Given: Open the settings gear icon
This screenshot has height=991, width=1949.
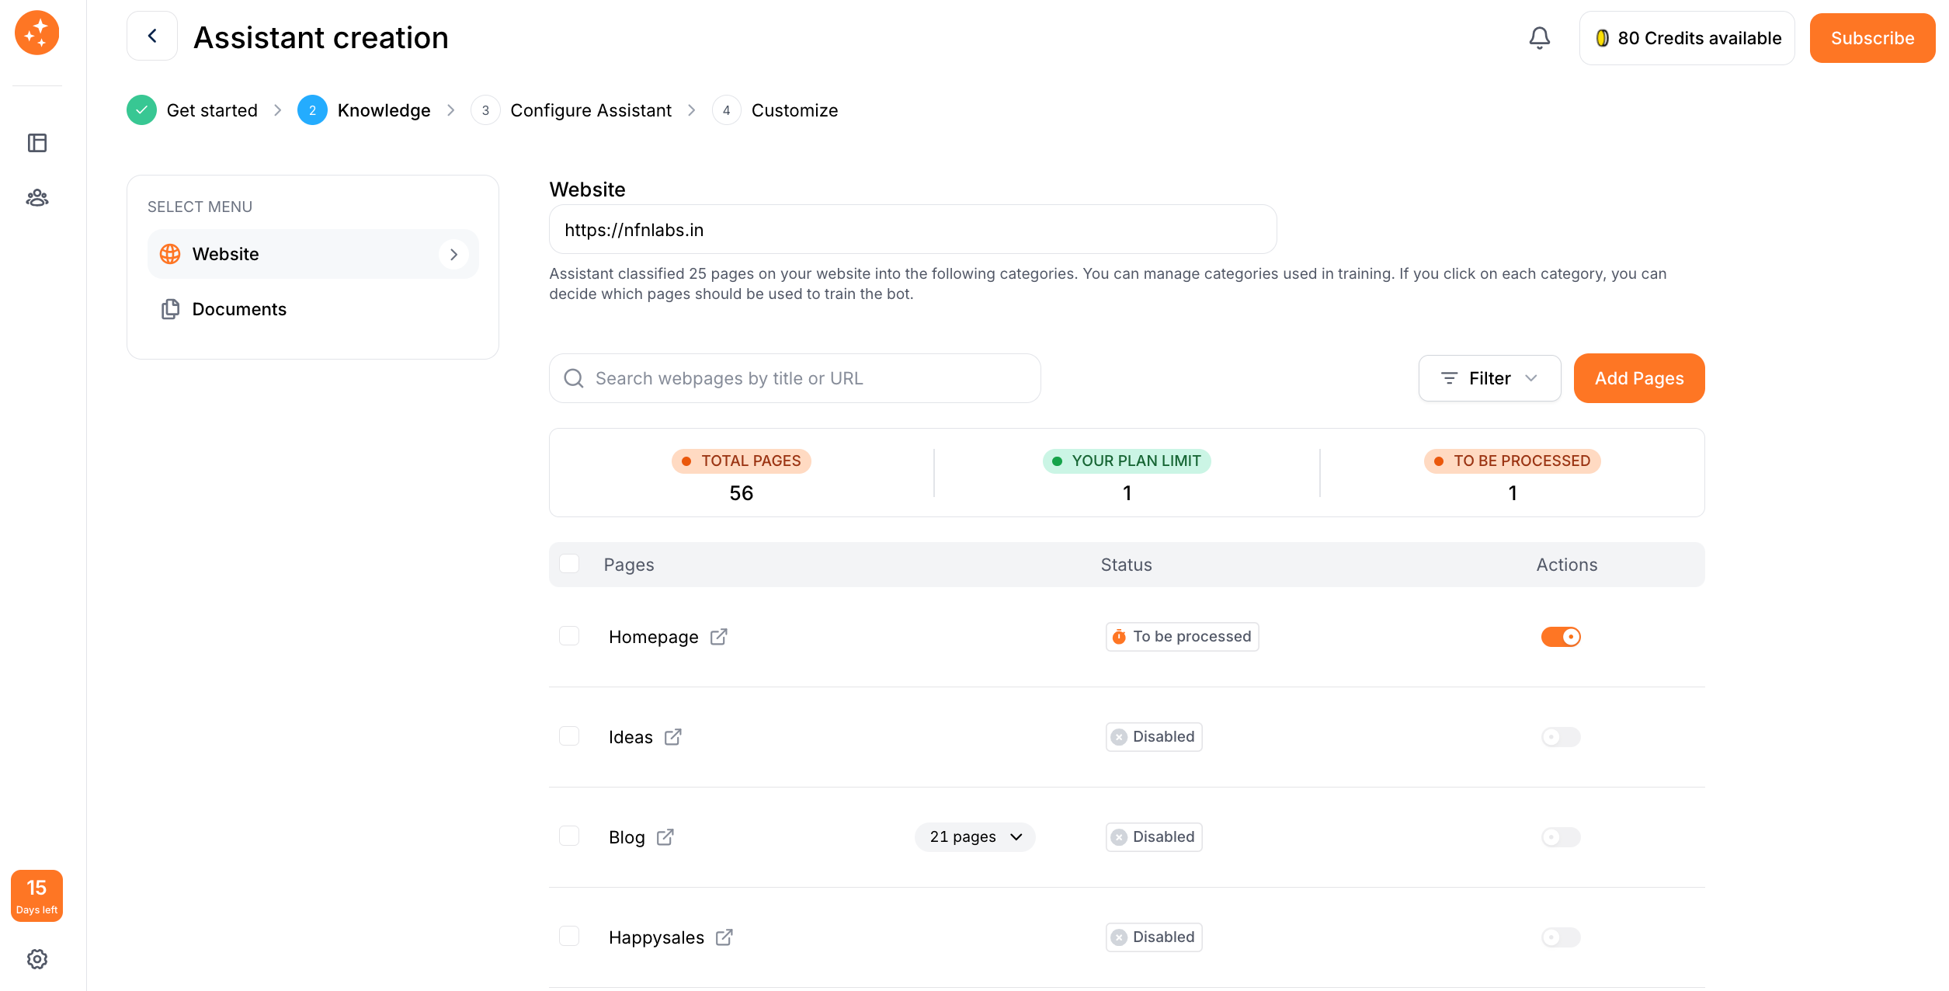Looking at the screenshot, I should point(36,959).
